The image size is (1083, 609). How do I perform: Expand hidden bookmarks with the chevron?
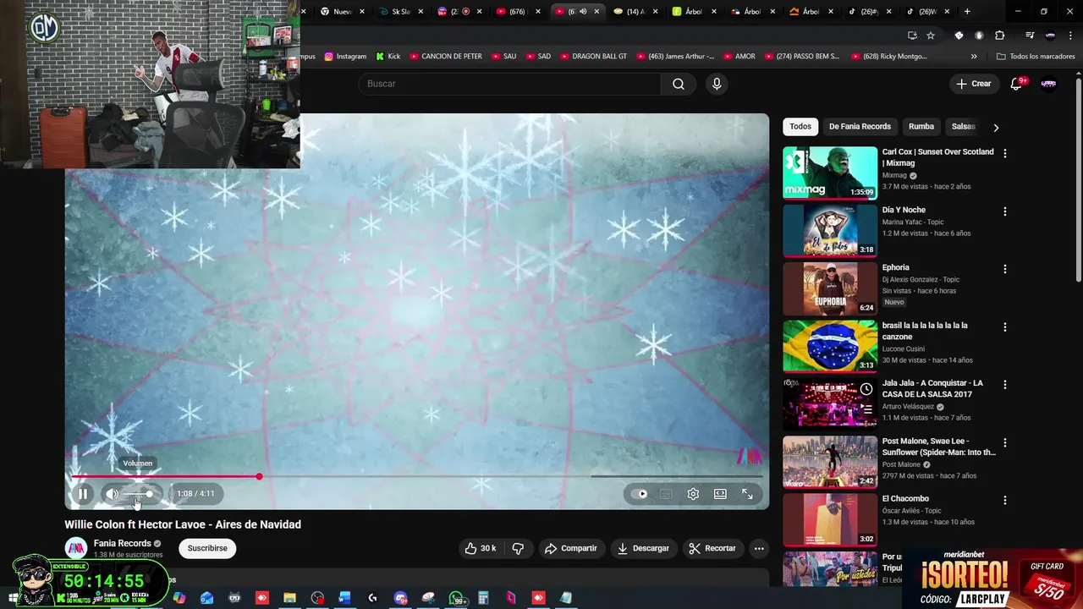974,57
